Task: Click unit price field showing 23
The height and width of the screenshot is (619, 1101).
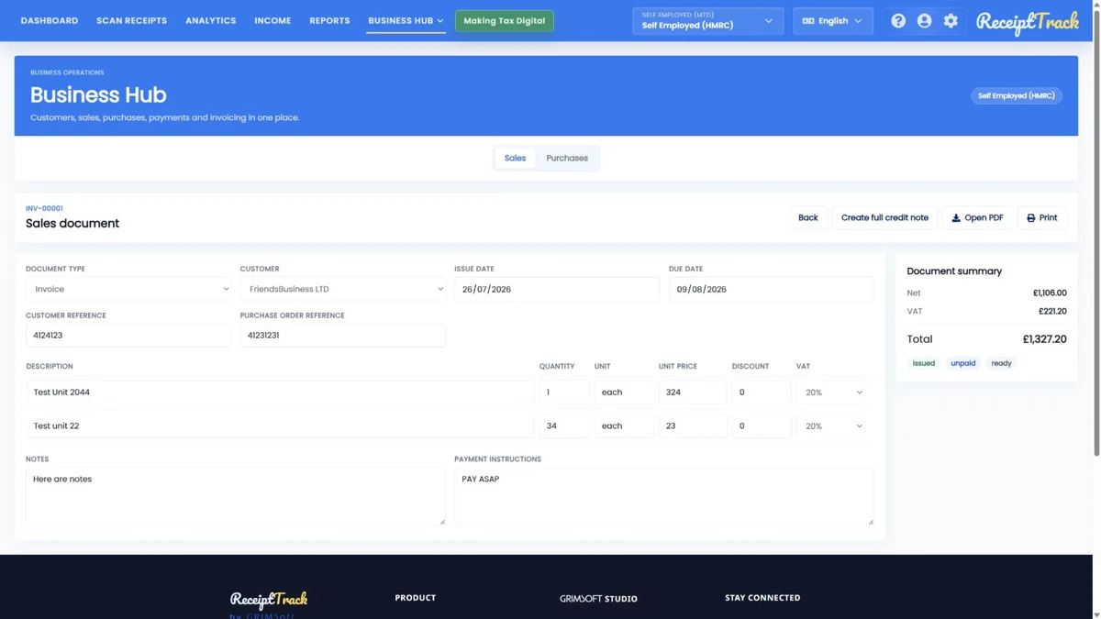Action: [693, 426]
